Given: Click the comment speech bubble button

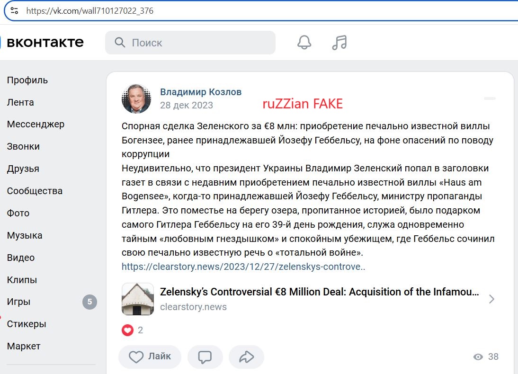Looking at the screenshot, I should point(205,357).
